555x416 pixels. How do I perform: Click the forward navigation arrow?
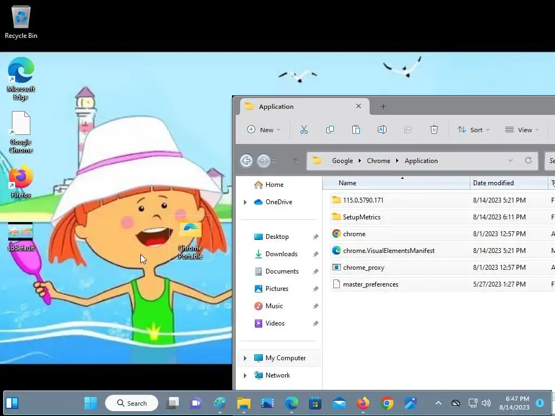point(263,160)
